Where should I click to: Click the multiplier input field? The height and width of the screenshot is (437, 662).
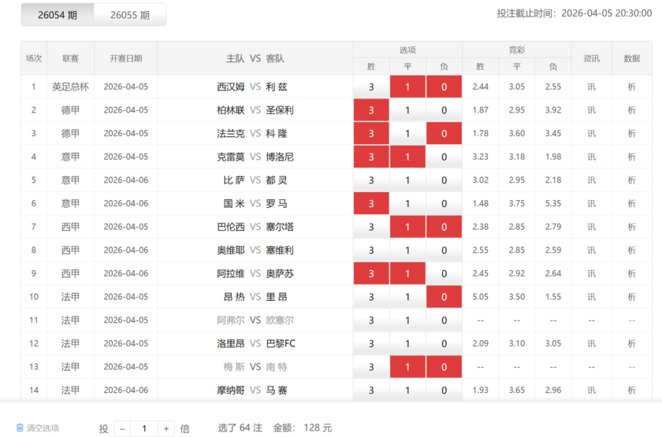click(144, 428)
